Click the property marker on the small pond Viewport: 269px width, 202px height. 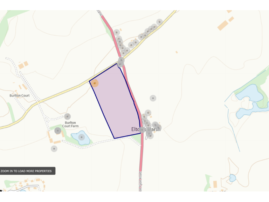click(x=82, y=137)
